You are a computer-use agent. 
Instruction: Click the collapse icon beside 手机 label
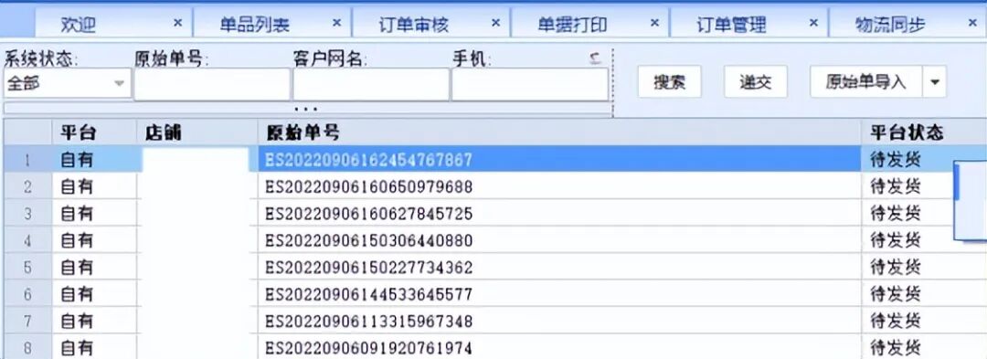coord(595,58)
